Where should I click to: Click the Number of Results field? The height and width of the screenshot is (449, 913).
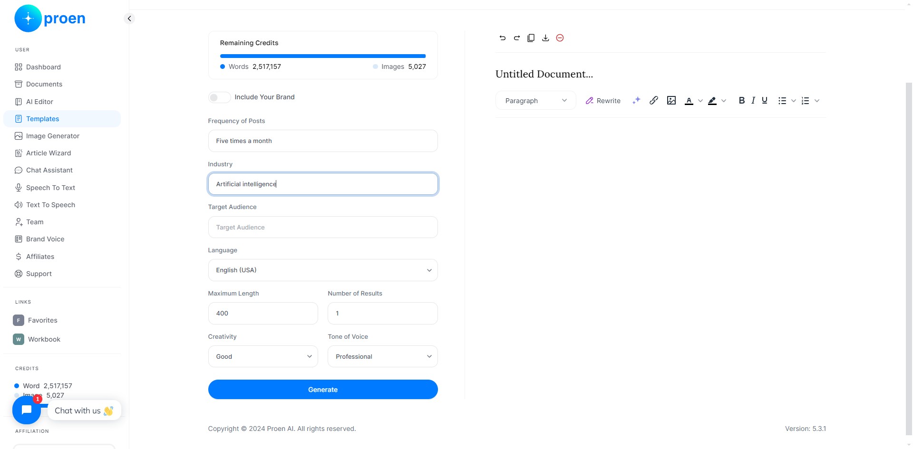point(383,314)
